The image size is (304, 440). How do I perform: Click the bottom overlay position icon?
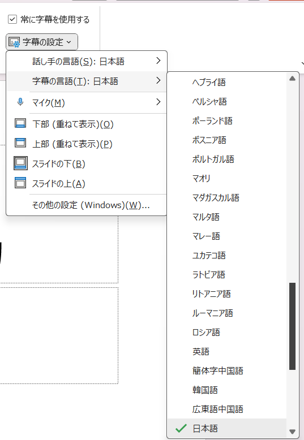[20, 123]
